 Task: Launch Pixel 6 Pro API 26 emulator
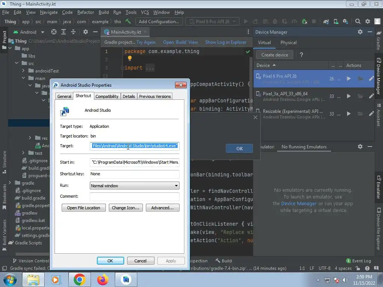(349, 78)
